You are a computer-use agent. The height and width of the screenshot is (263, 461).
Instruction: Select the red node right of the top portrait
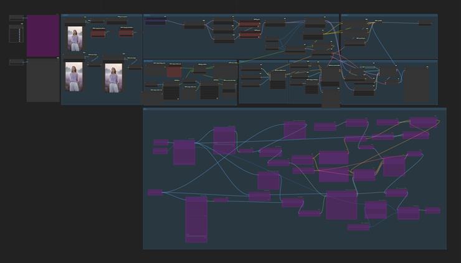pos(98,34)
